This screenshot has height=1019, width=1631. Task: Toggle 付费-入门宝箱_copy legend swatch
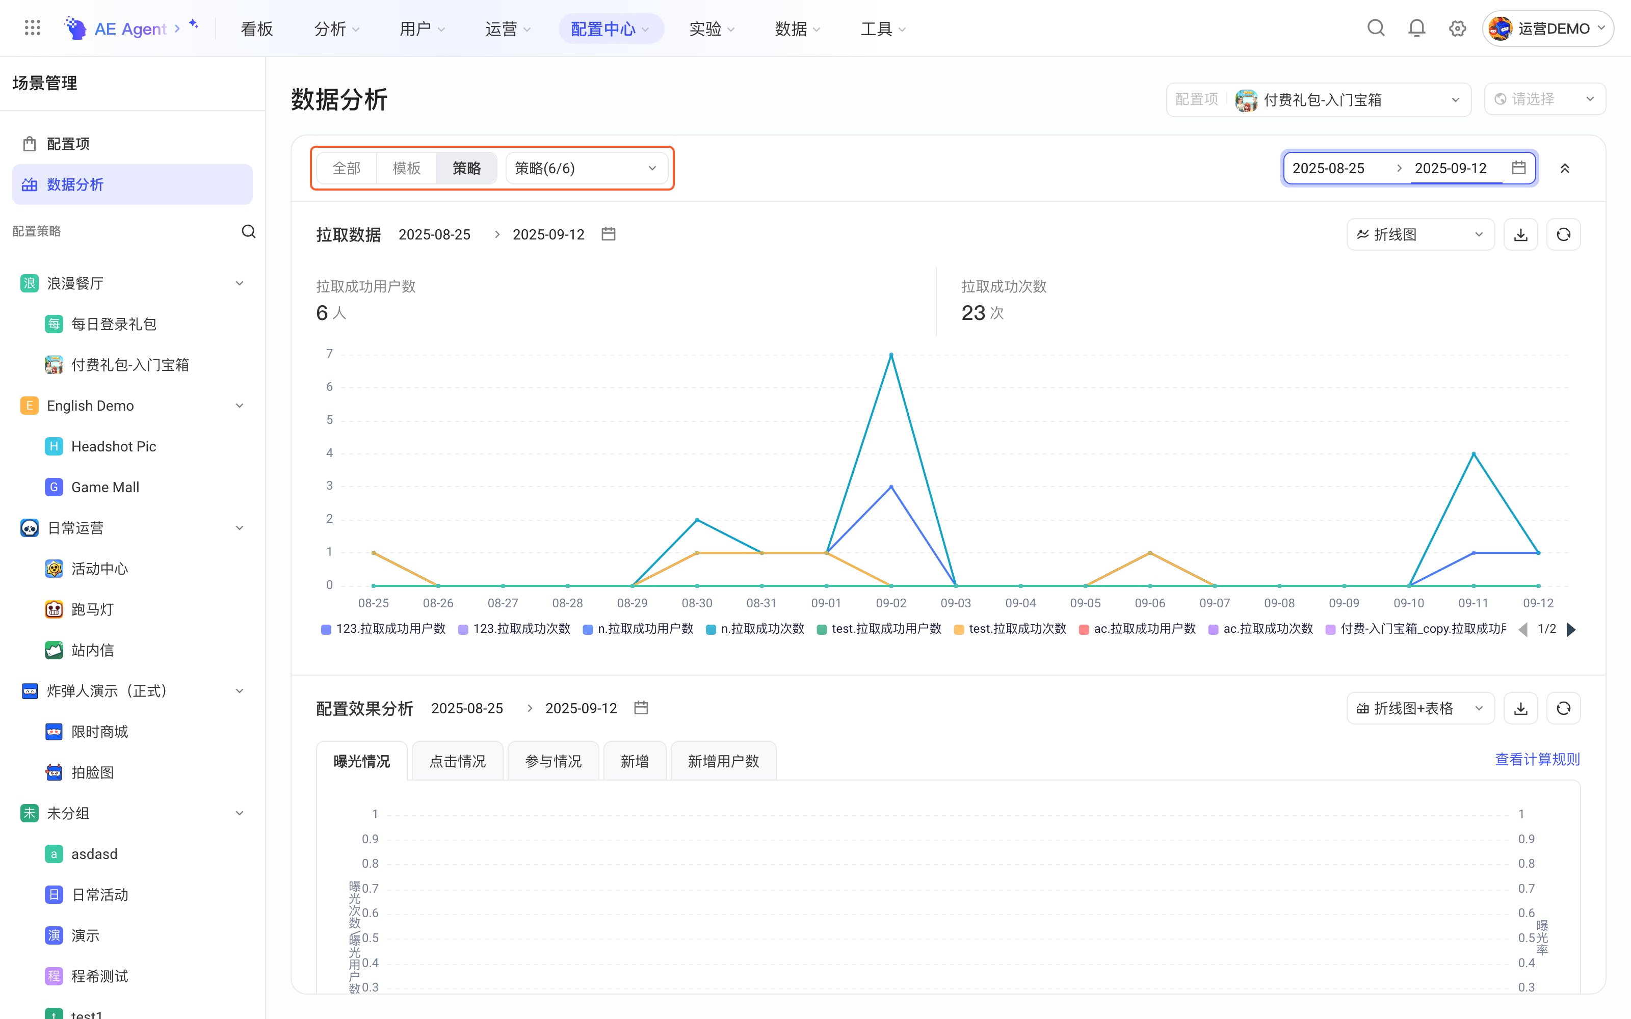[x=1330, y=629]
